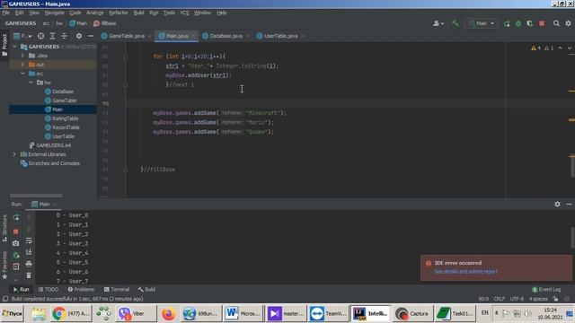Click Run with Coverage icon in toolbar
Screen dimensions: 575x323
click(529, 23)
